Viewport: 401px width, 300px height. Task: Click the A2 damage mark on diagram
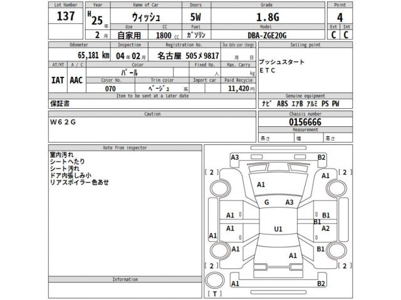pos(326,228)
